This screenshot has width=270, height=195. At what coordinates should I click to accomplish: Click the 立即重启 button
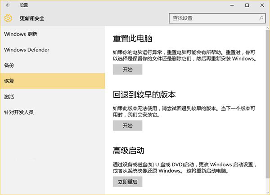[x=127, y=182]
